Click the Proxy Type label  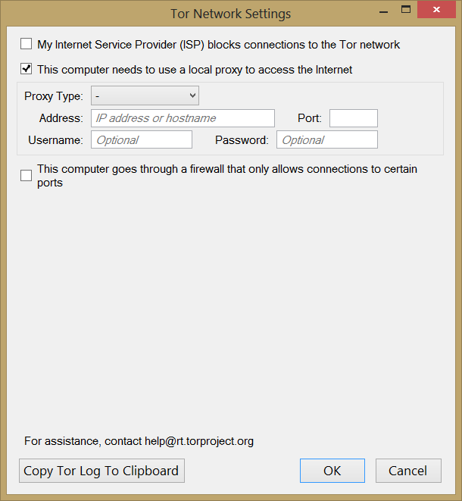54,96
